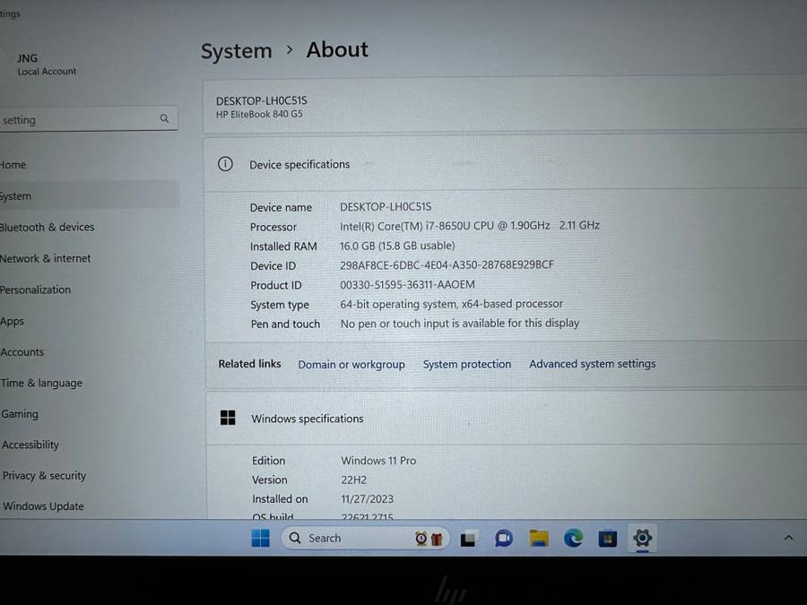Open the Windows Start menu

coord(260,538)
